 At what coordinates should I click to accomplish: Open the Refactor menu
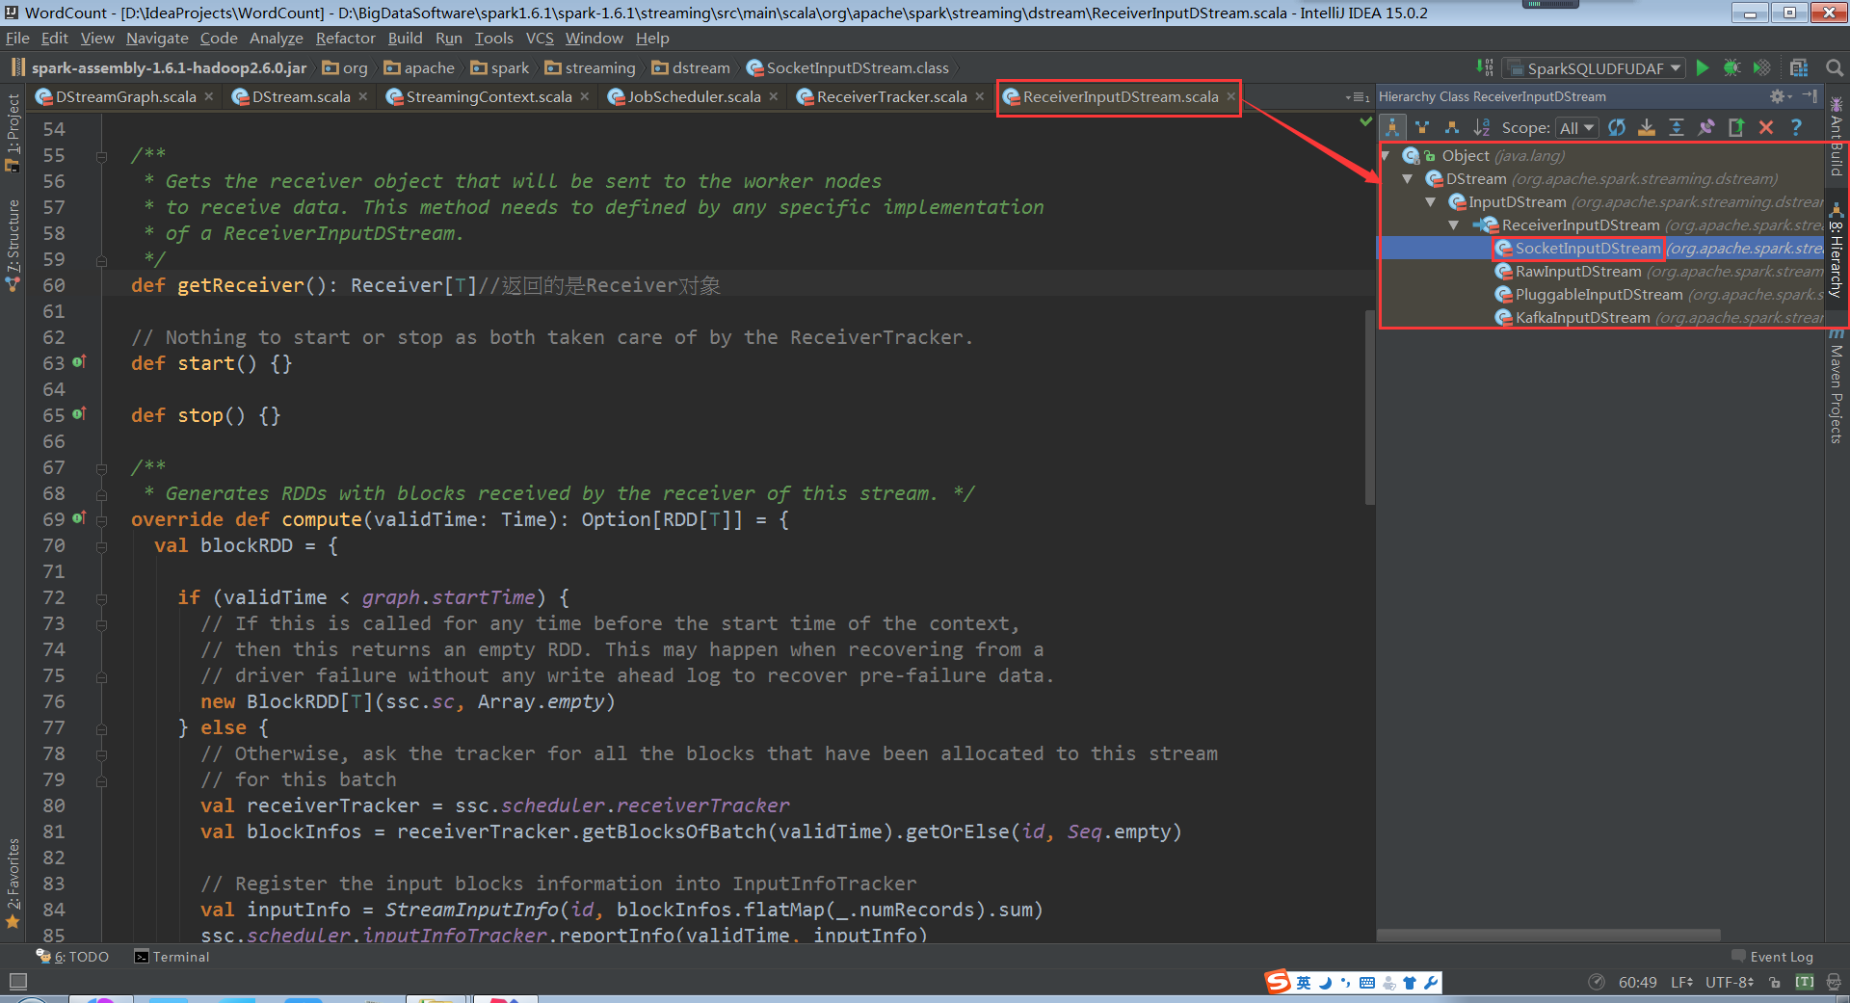coord(345,38)
